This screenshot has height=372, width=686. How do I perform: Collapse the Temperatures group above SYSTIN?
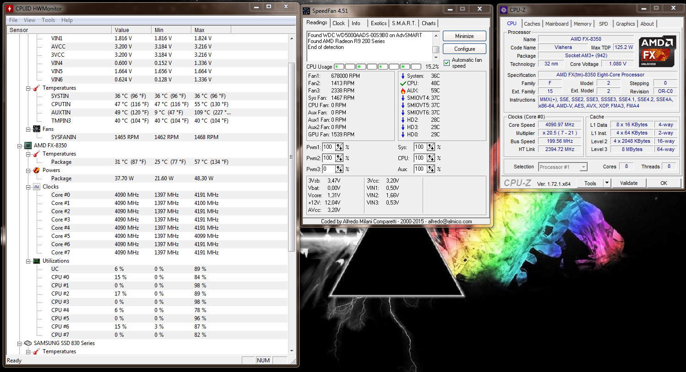point(28,88)
